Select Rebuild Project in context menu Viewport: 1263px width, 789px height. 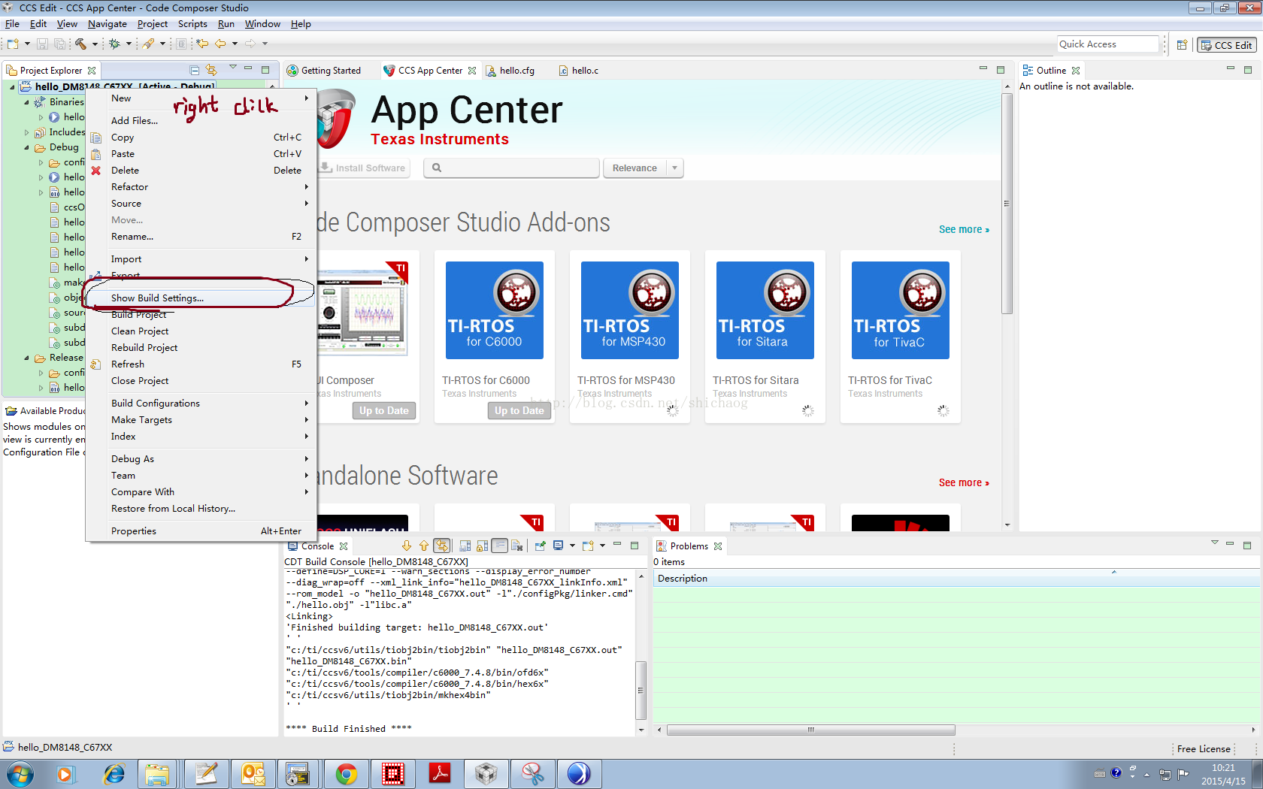pos(201,348)
